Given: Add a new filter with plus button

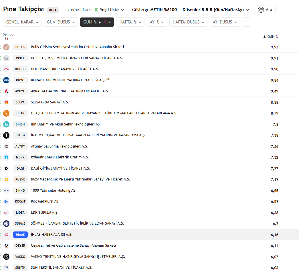Looking at the screenshot, I should coord(247,22).
